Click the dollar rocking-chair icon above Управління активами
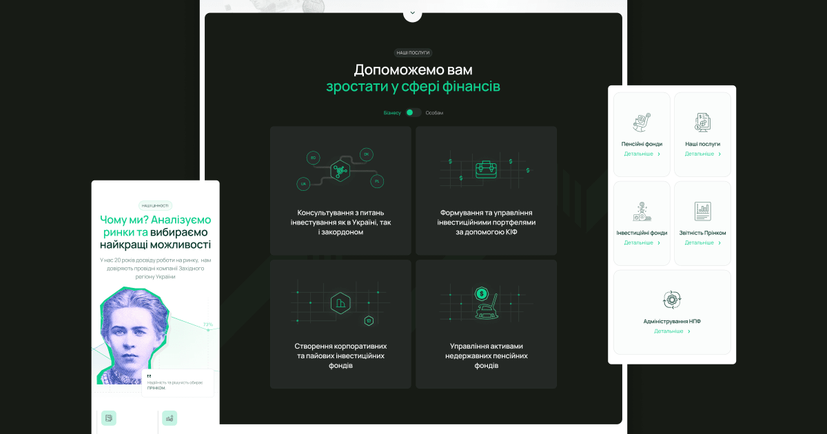Viewport: 827px width, 434px height. point(485,304)
